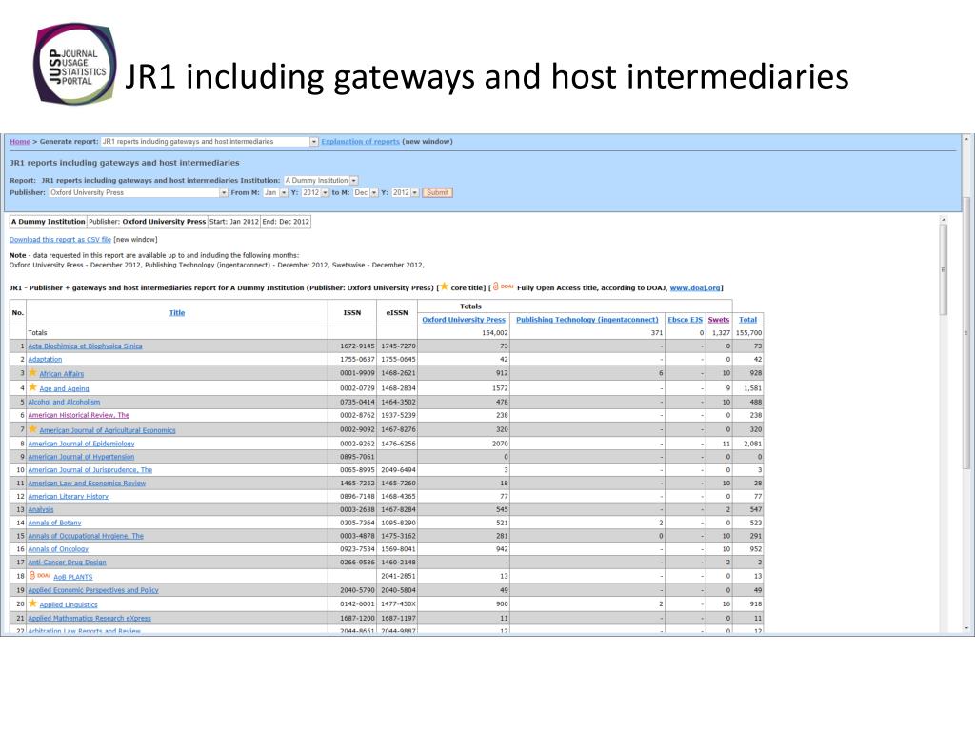Image resolution: width=975 pixels, height=731 pixels.
Task: Click the core title star icon in legend
Action: pos(444,286)
